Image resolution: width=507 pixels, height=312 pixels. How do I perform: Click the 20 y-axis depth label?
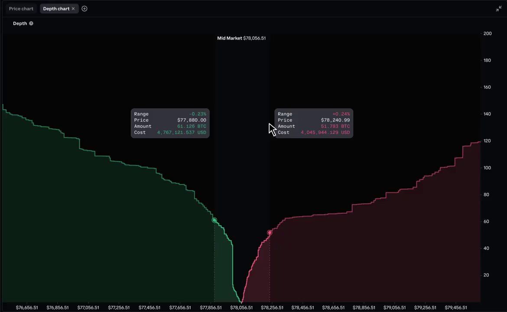pyautogui.click(x=486, y=275)
